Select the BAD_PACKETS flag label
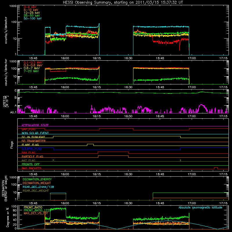The height and width of the screenshot is (232, 232). tap(32, 168)
